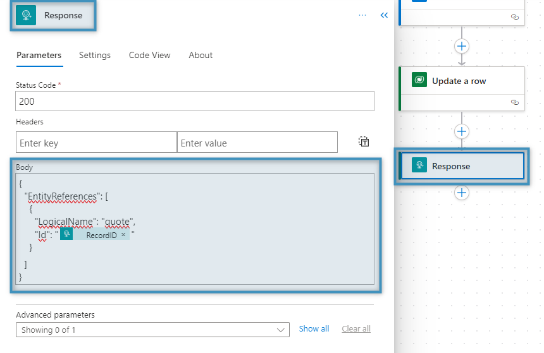Remove the RecordID token with its x
This screenshot has height=353, width=544.
123,235
